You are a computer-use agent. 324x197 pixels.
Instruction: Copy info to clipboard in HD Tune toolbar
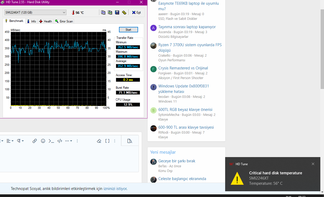tap(103, 12)
